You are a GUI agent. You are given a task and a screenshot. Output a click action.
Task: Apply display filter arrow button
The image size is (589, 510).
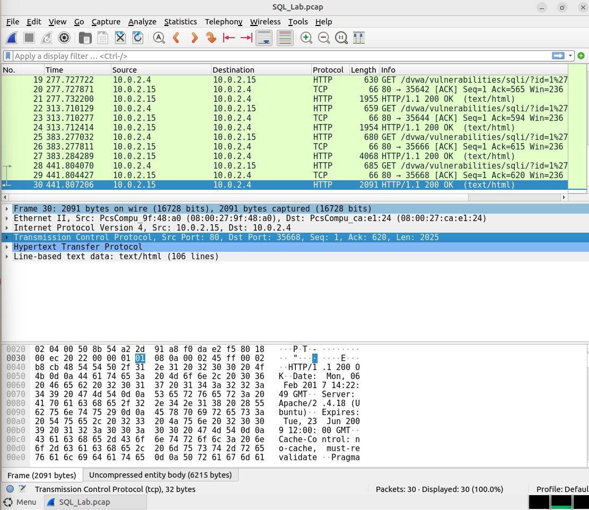point(558,56)
